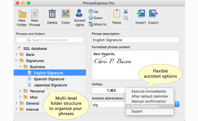Click the SQL database icon
The image size is (198, 121).
[19, 48]
